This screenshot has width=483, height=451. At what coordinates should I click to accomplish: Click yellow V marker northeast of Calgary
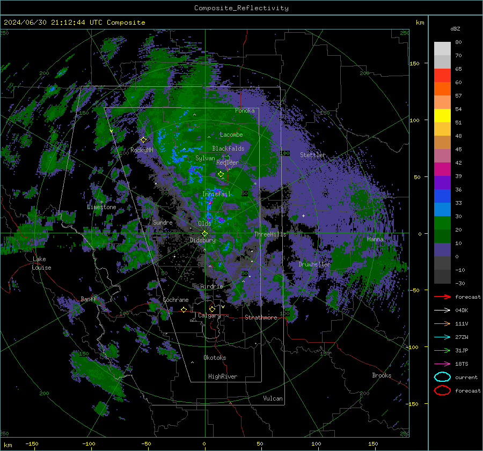coord(223,307)
